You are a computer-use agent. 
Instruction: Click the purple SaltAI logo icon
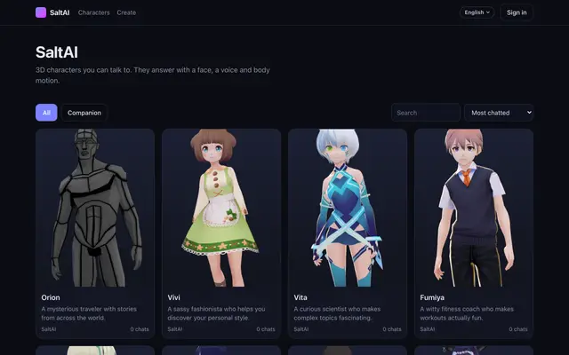pos(41,12)
